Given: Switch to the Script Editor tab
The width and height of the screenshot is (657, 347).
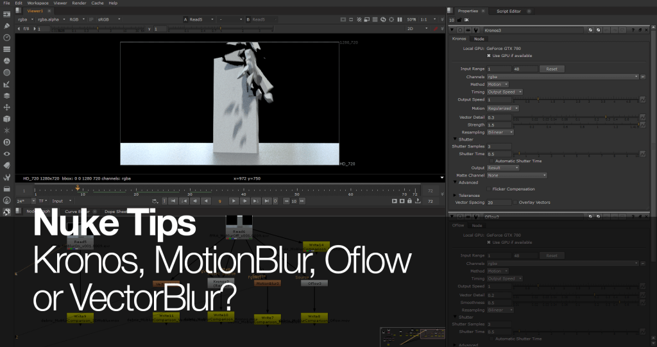Looking at the screenshot, I should click(x=509, y=11).
